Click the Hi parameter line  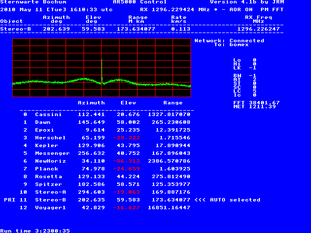click(245, 64)
